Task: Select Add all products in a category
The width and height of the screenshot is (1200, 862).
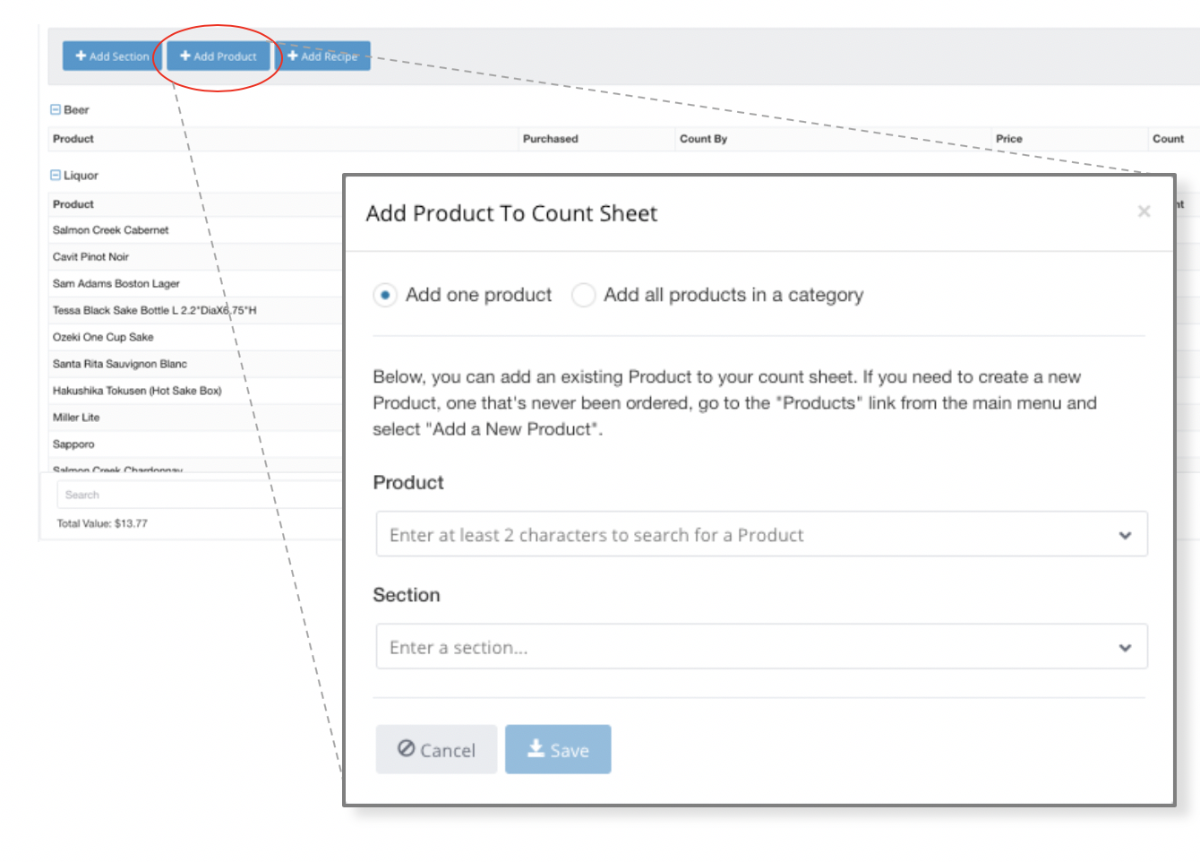Action: point(584,295)
